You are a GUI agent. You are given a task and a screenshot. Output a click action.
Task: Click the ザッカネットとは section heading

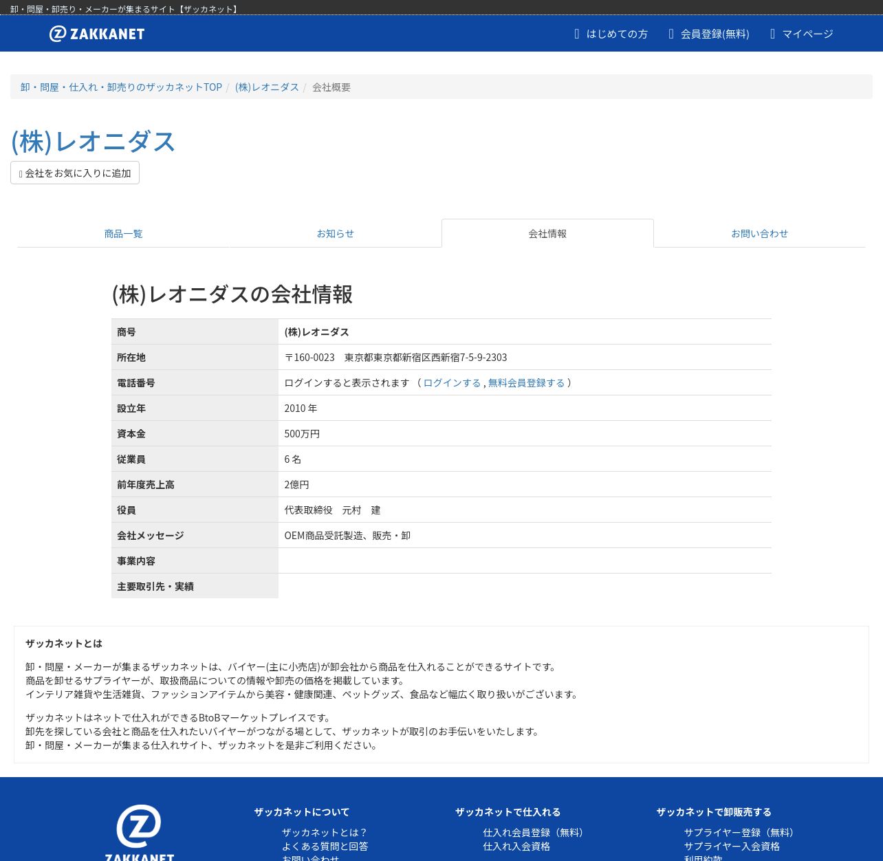[64, 644]
